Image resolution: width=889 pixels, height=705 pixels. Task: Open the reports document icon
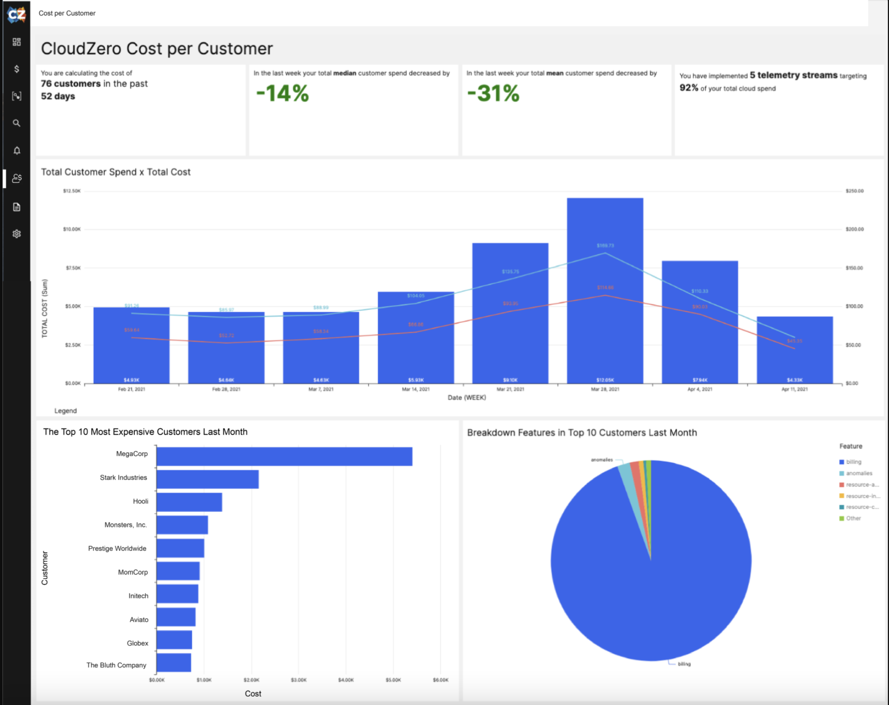(17, 207)
